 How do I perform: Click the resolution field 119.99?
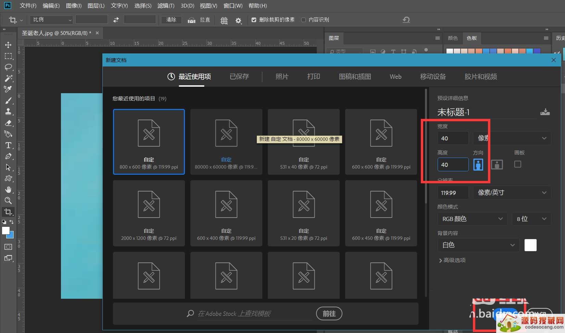tap(453, 193)
